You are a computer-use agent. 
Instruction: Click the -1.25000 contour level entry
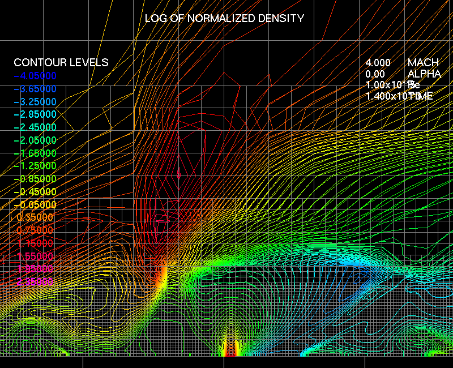point(35,166)
